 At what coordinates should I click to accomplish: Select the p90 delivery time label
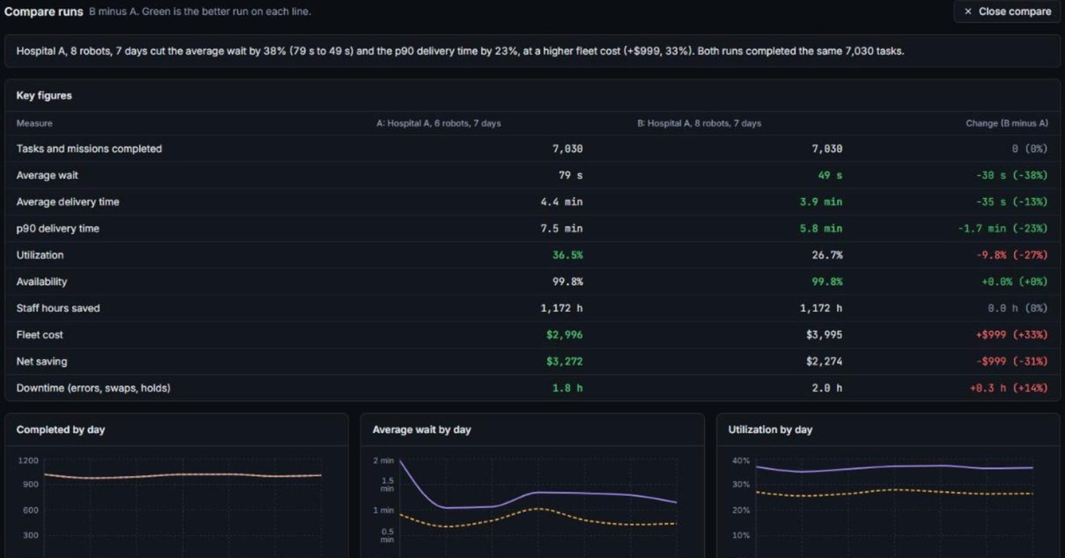[x=57, y=228]
